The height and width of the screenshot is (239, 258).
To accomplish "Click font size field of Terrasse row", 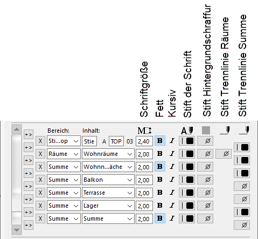I will 144,193.
